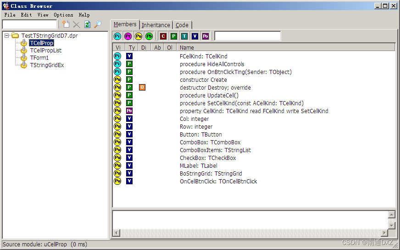400x250 pixels.
Task: Click the add new class file icon
Action: tap(66, 24)
